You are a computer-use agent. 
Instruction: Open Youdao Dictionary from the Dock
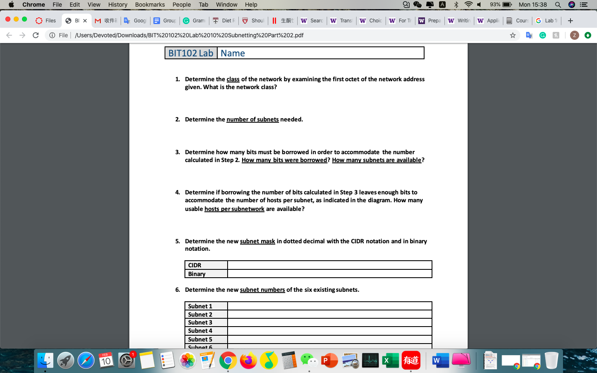(x=411, y=361)
